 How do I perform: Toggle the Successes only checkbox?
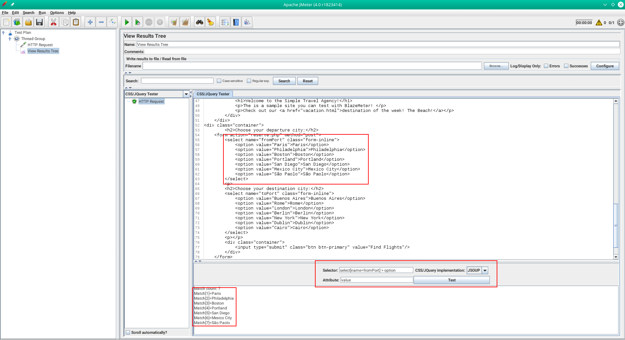point(566,66)
